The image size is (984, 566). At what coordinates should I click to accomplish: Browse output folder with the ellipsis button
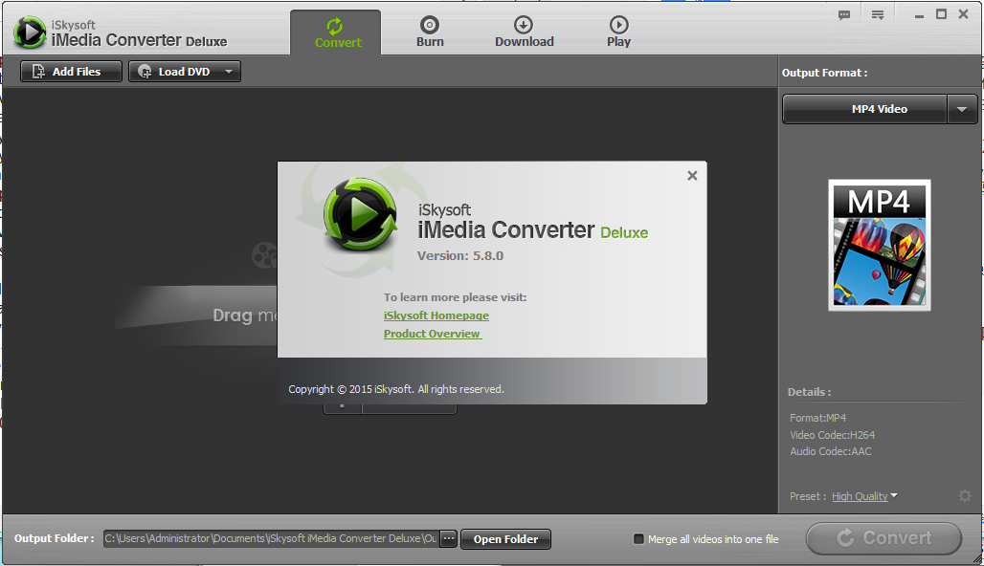pyautogui.click(x=449, y=539)
